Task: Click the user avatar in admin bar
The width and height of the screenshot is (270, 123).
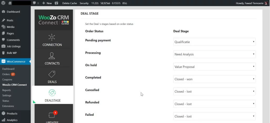Action: (266, 3)
